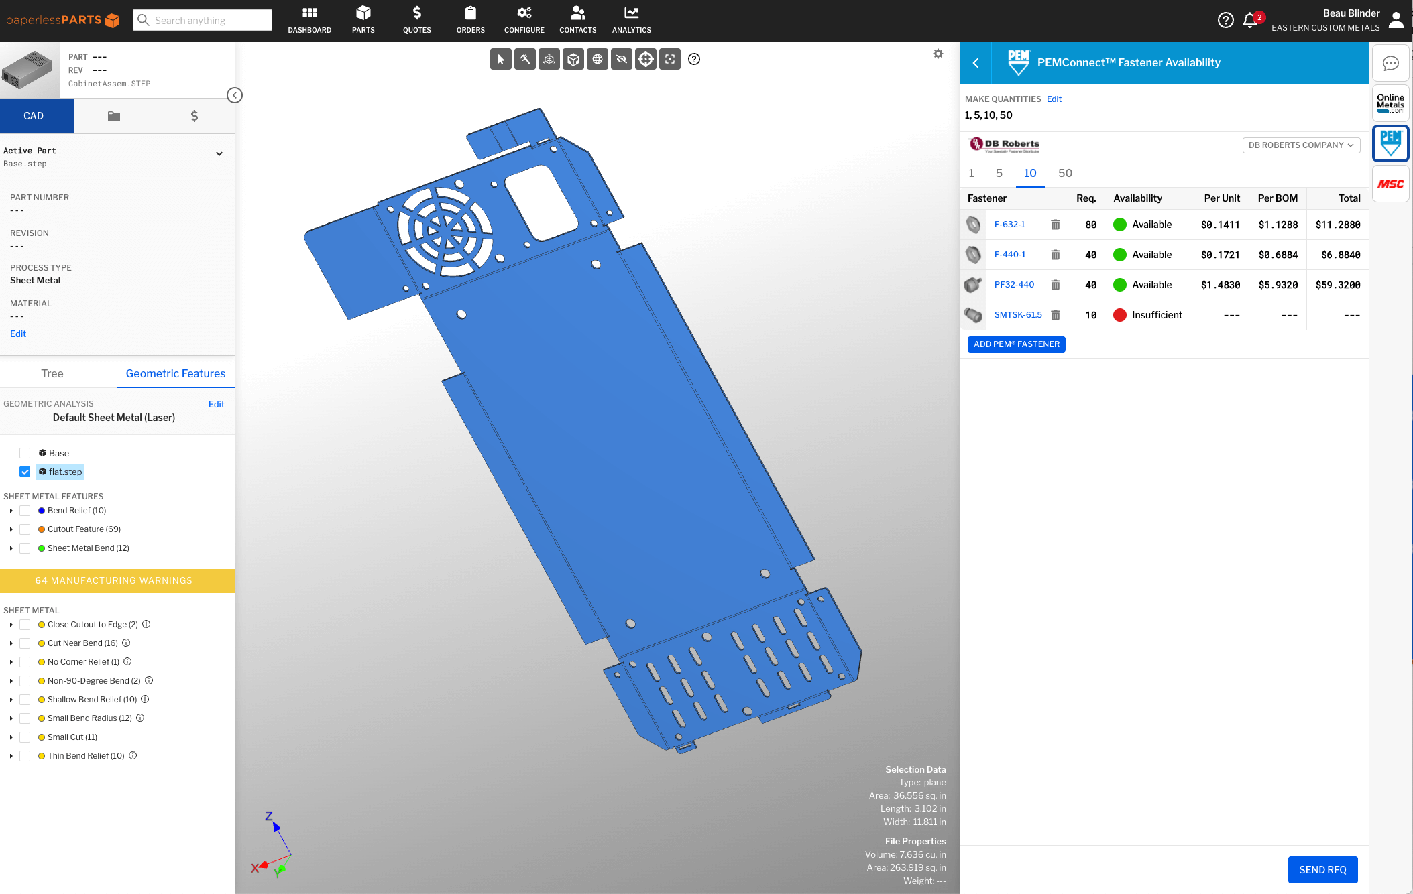Activate the caliper measure tool
Image resolution: width=1413 pixels, height=894 pixels.
point(525,59)
